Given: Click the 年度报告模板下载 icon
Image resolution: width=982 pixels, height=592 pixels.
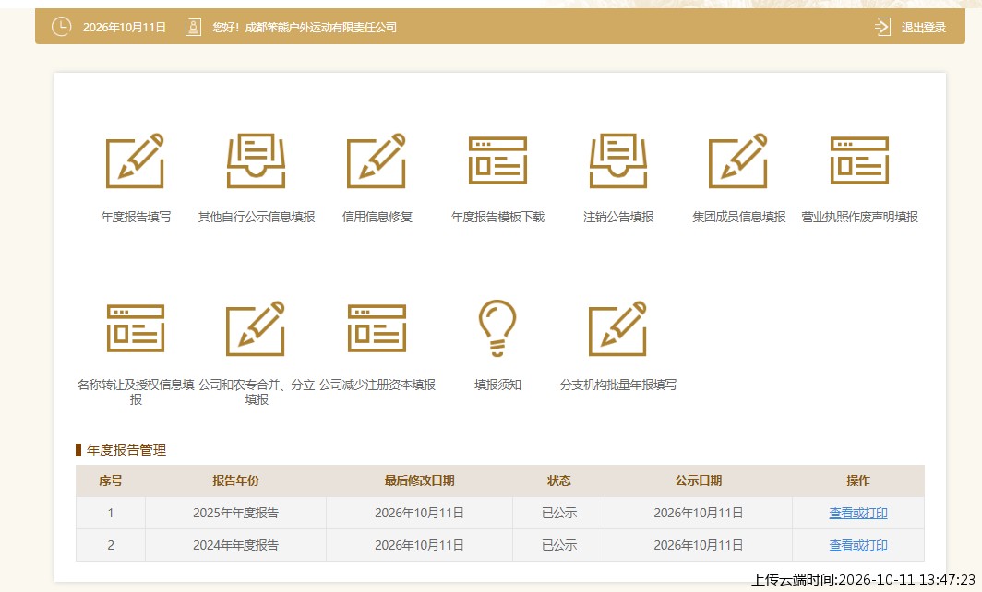Looking at the screenshot, I should (497, 160).
